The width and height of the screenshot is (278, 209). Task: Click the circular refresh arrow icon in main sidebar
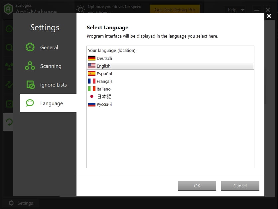[x=9, y=122]
